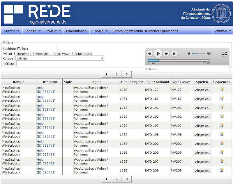Open sequences icon for PW207 row
Image resolution: width=233 pixels, height=184 pixels.
[x=222, y=161]
